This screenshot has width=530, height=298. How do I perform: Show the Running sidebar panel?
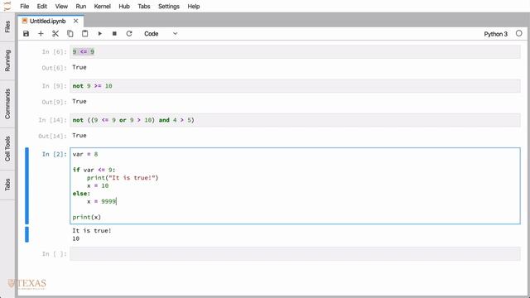pyautogui.click(x=7, y=60)
